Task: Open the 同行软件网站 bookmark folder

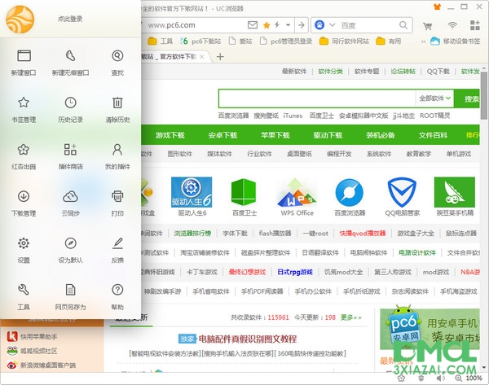Action: (x=344, y=42)
